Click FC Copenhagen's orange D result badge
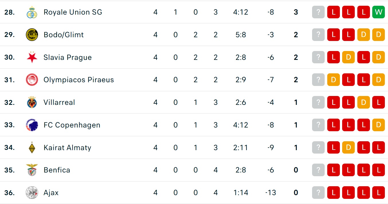The height and width of the screenshot is (204, 388). [x=378, y=125]
